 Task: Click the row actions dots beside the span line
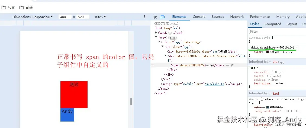[x=152, y=65]
